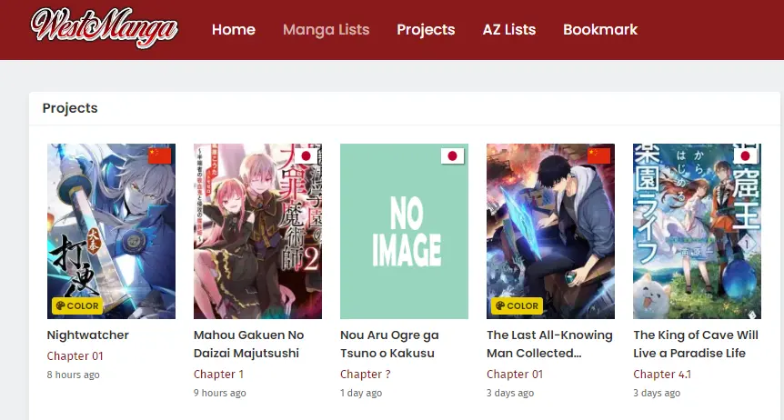The width and height of the screenshot is (784, 420).
Task: Click COLOR badge on Last All-Knowing Man cover
Action: coord(517,305)
